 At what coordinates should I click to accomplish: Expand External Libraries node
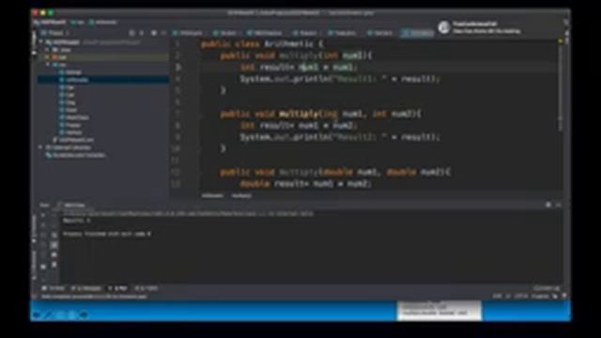pos(40,147)
